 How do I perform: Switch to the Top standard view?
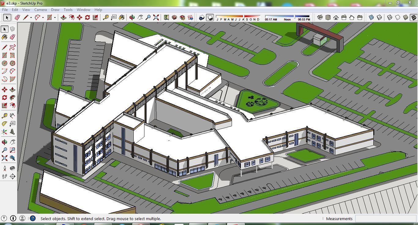point(328,17)
